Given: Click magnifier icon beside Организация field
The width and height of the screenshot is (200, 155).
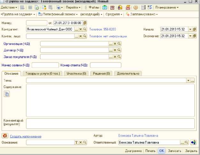Looking at the screenshot, I should (119, 43).
